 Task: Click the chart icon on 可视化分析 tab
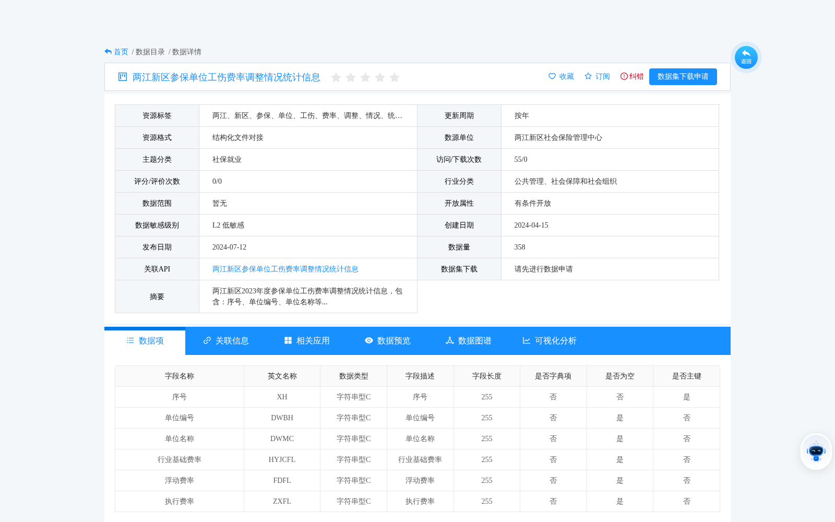(527, 340)
